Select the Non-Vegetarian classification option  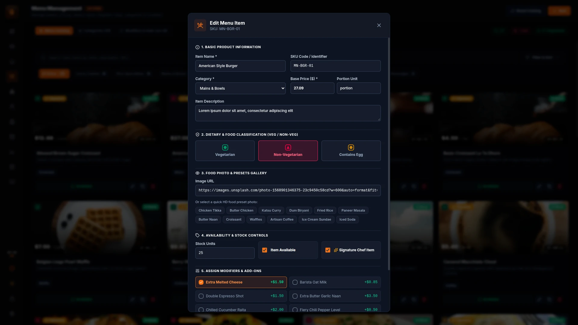click(288, 151)
